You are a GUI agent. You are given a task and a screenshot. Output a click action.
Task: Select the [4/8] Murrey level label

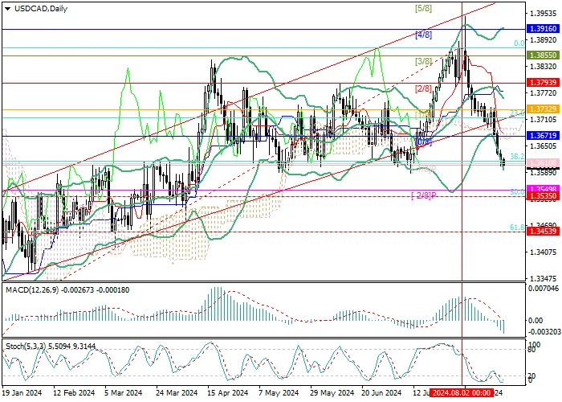click(x=423, y=35)
